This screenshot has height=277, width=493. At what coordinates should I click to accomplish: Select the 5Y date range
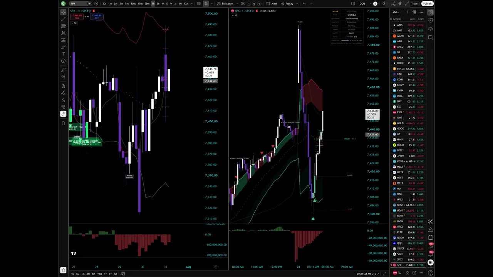tap(110, 274)
